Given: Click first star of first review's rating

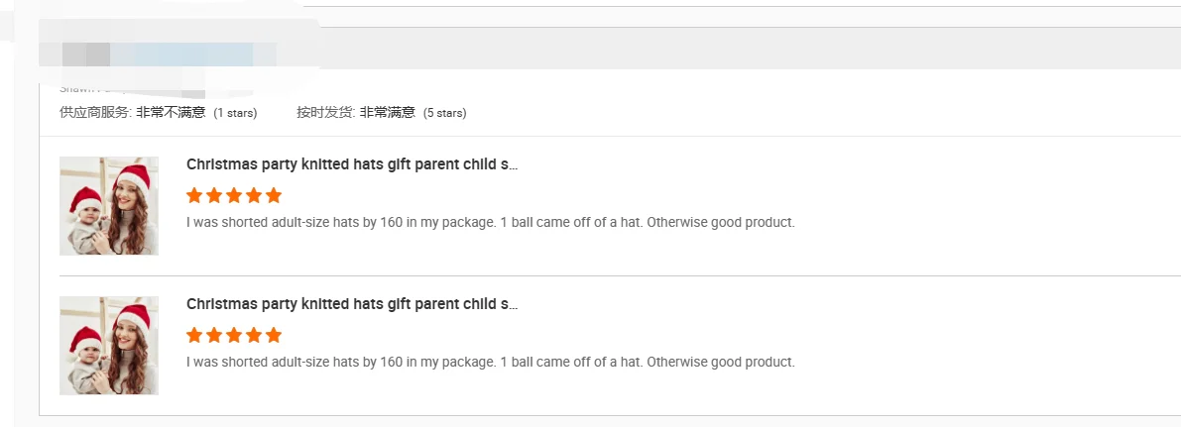Looking at the screenshot, I should coord(194,195).
